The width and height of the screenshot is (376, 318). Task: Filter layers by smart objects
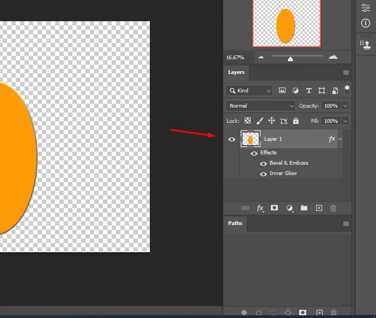click(x=335, y=90)
